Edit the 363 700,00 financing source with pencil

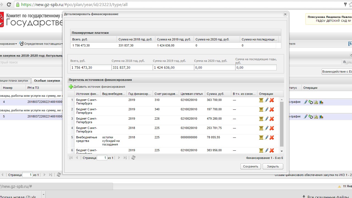point(266,100)
